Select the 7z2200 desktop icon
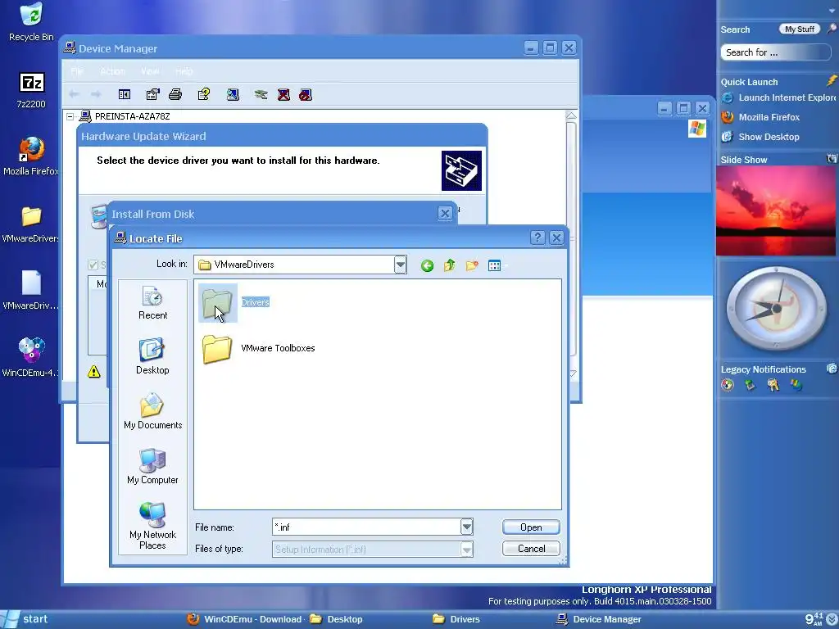The image size is (839, 629). tap(31, 90)
